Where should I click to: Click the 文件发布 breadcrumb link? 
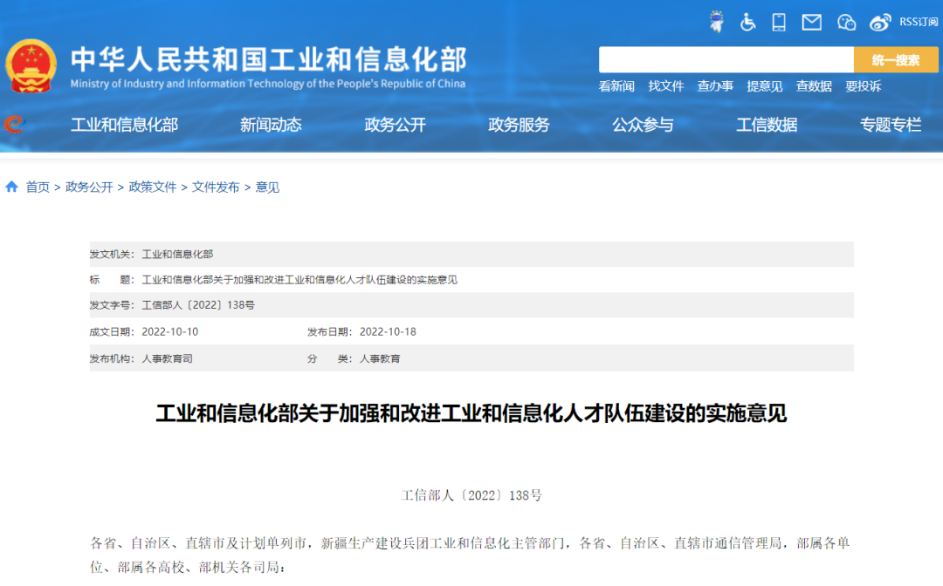click(x=216, y=187)
